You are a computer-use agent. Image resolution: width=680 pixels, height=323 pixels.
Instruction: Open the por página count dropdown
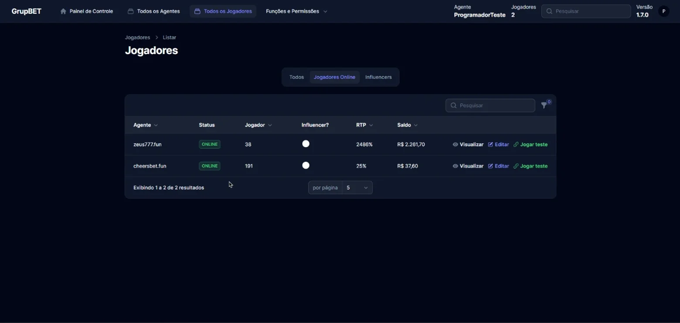tap(357, 188)
